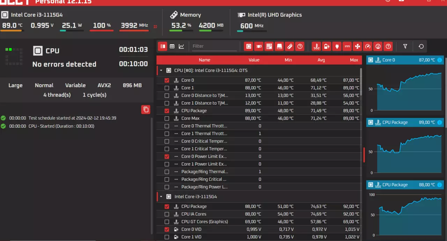
Task: Toggle the current sensor filter icon before the fan
Action: point(347,46)
